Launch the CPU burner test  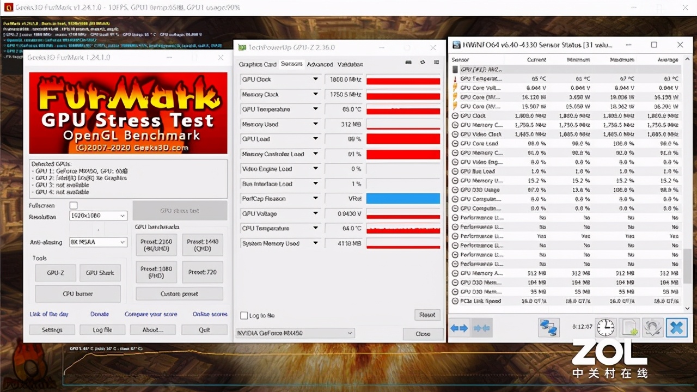(x=77, y=293)
